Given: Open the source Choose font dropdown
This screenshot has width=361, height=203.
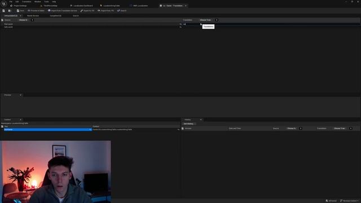Looking at the screenshot, I should coord(24,20).
